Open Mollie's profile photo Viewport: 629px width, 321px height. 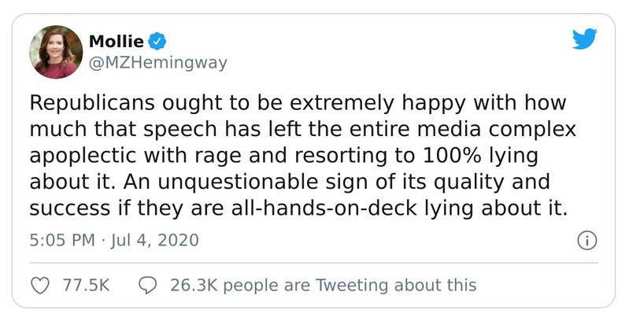pyautogui.click(x=56, y=51)
